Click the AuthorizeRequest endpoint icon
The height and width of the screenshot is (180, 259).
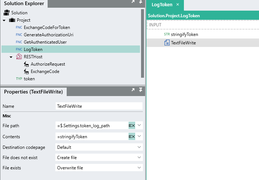click(26, 64)
